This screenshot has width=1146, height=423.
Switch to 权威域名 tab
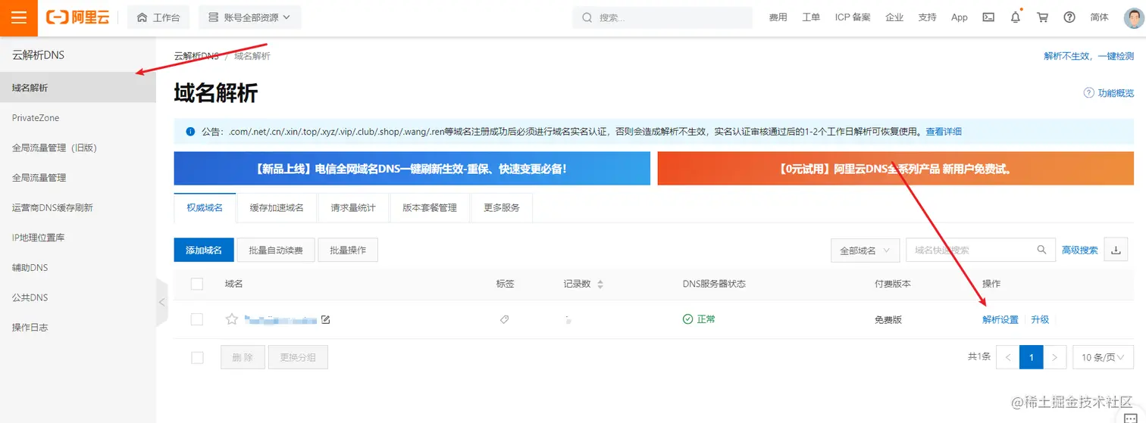(205, 207)
